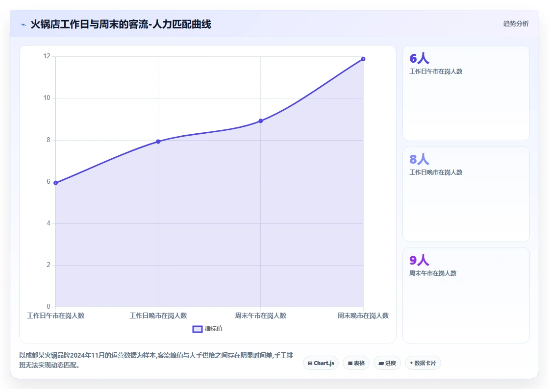
Task: Click the 数据卡片 tag icon
Action: pyautogui.click(x=411, y=363)
